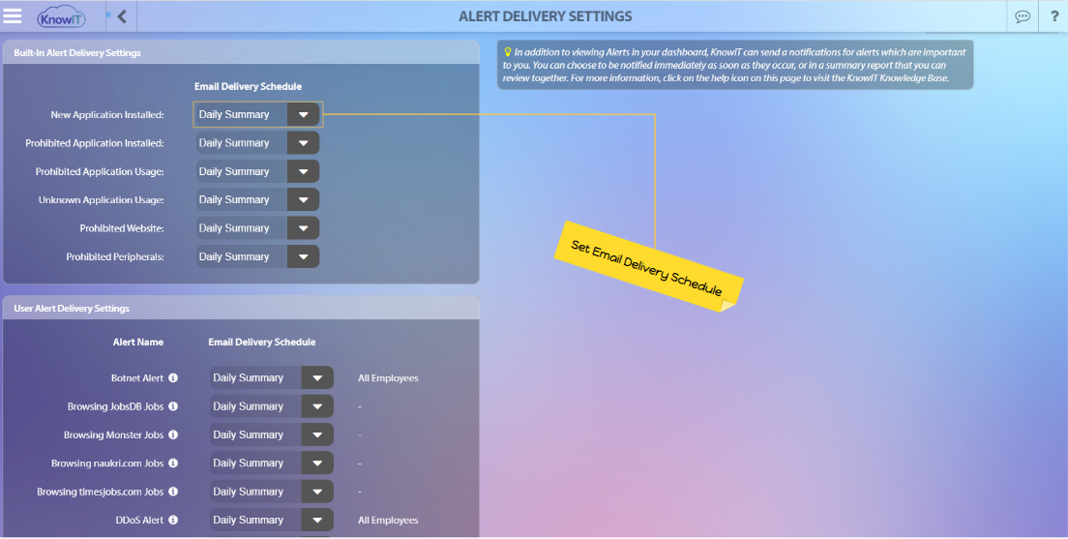Go back using the left chevron arrow
The width and height of the screenshot is (1068, 539).
[122, 16]
